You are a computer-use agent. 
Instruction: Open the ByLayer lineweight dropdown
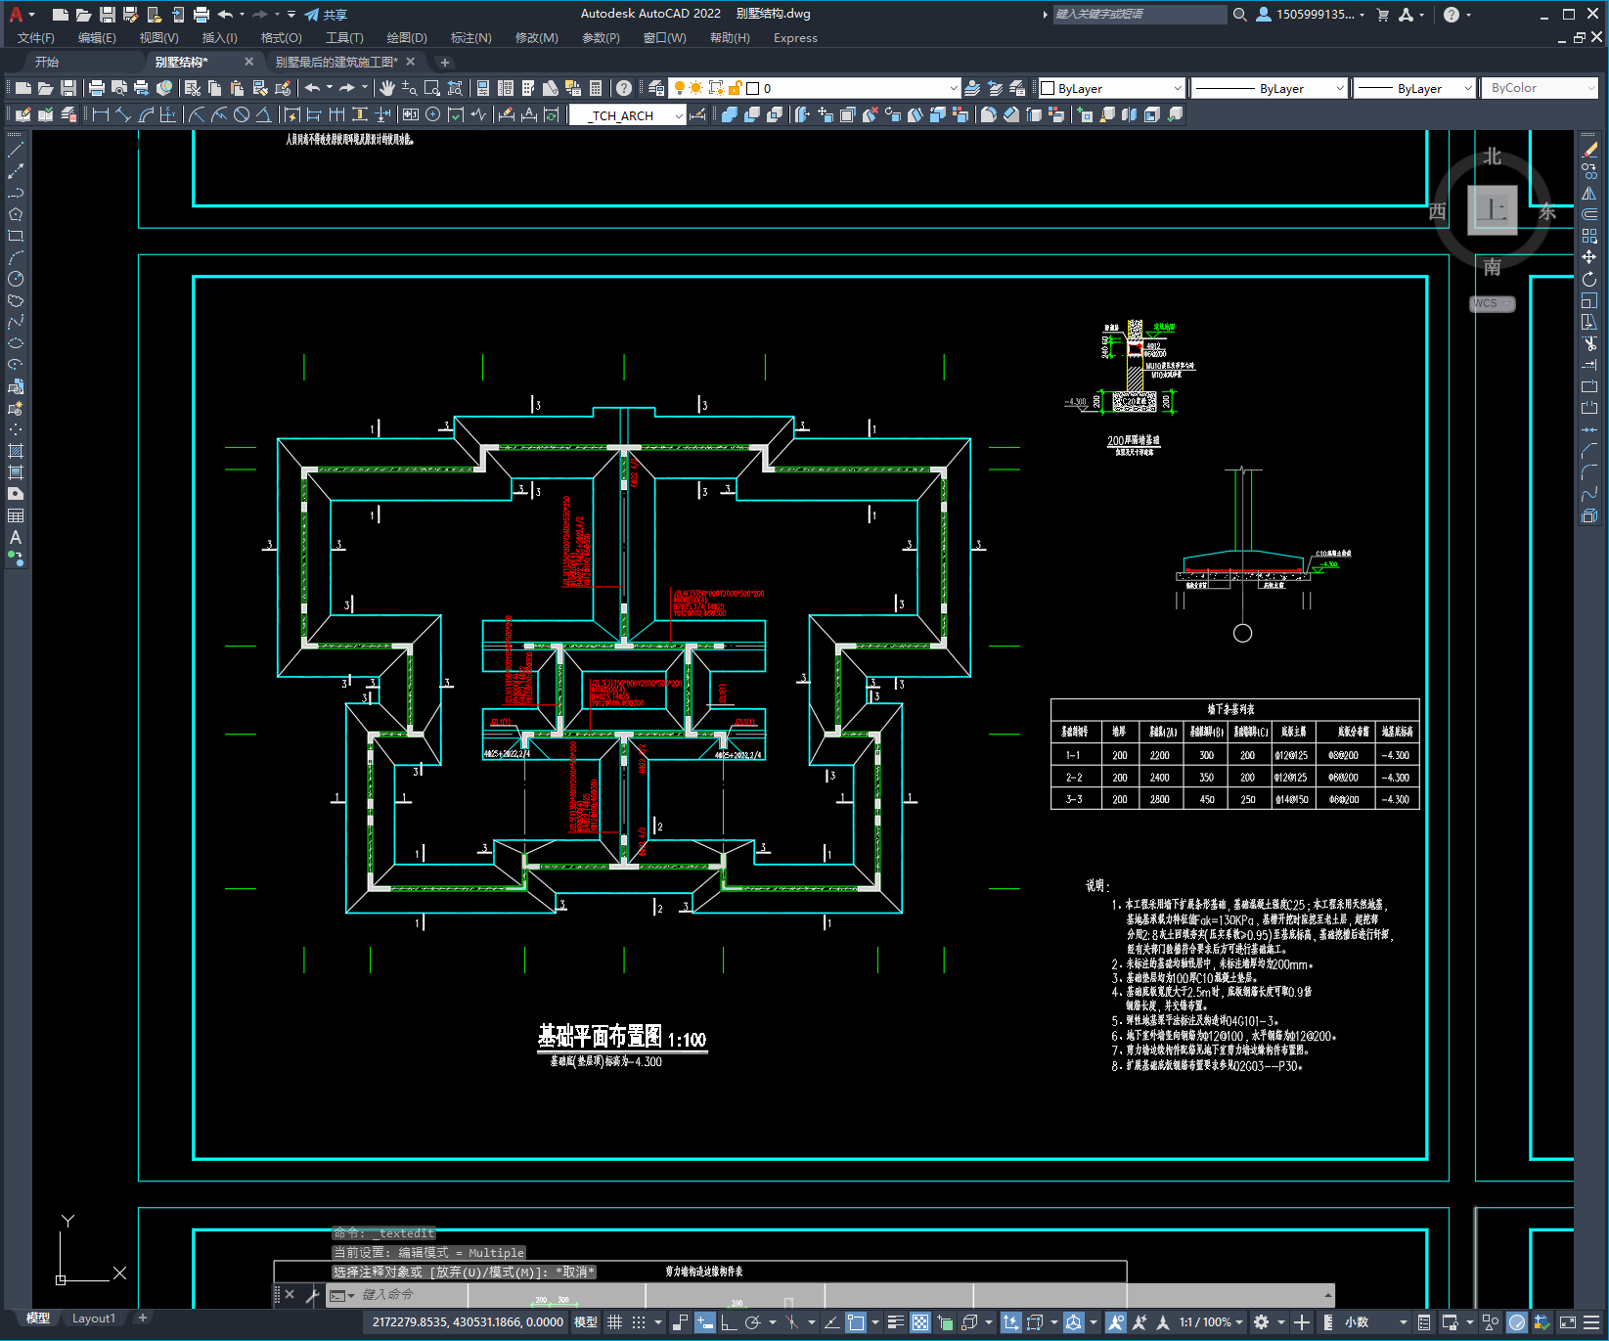(x=1414, y=88)
